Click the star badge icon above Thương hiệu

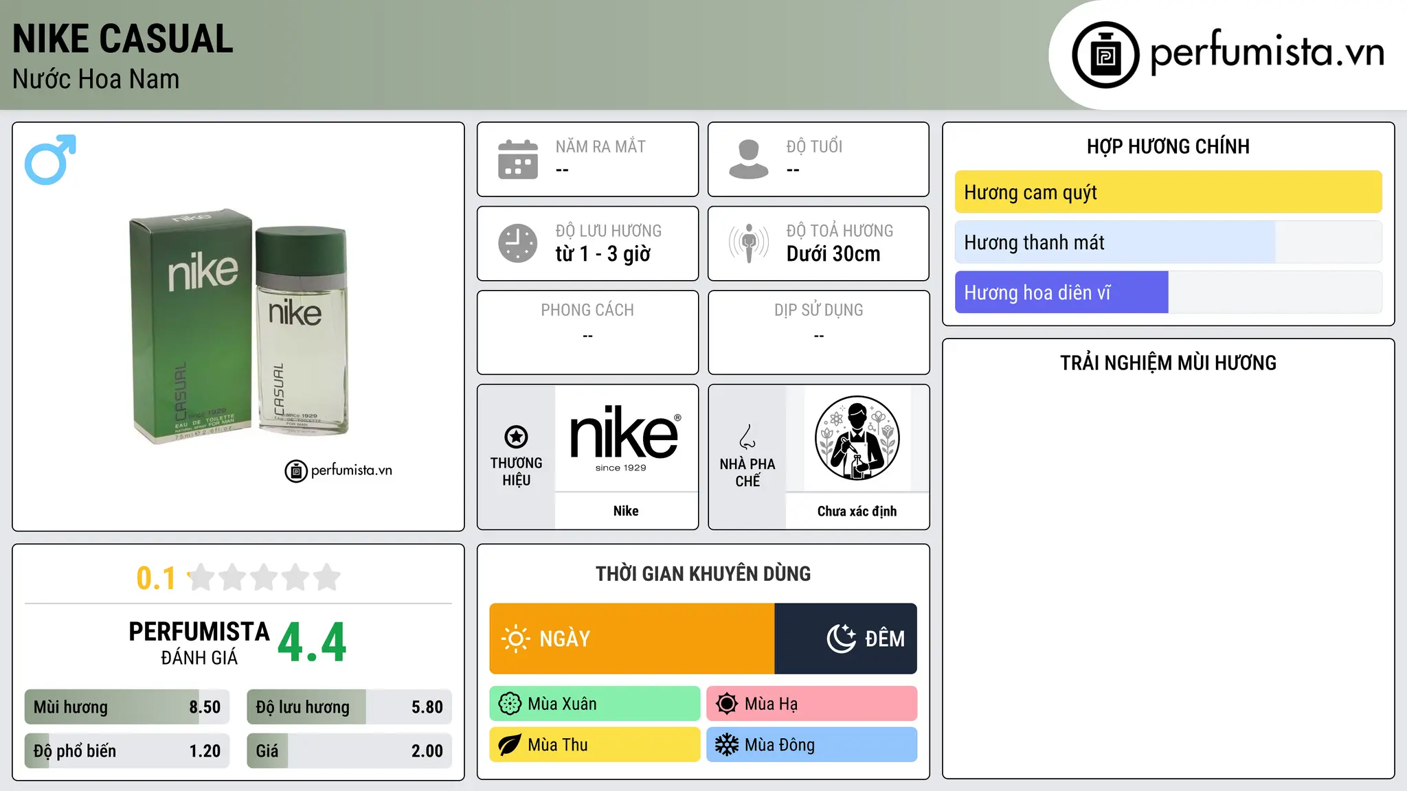coord(516,436)
